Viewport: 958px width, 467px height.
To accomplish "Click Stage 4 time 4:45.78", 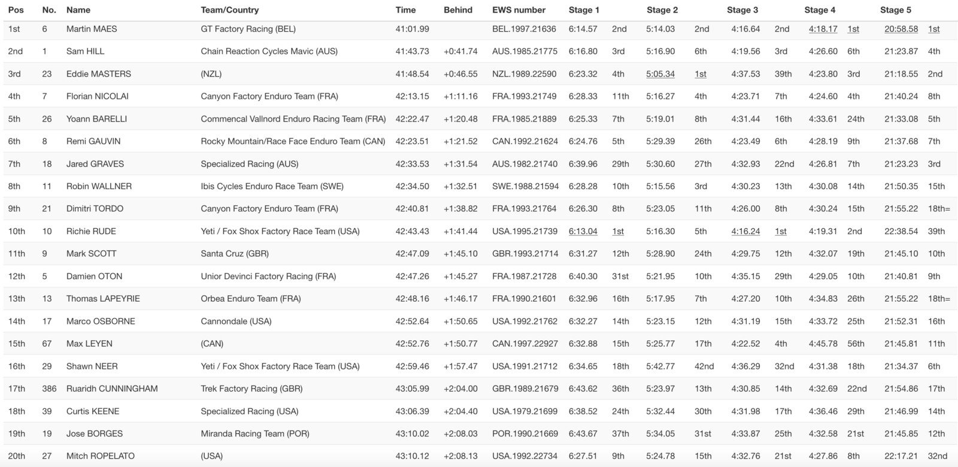I will click(823, 344).
